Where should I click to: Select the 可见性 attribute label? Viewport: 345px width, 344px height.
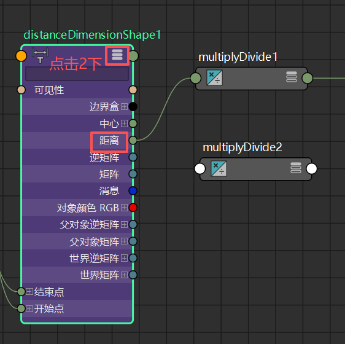point(49,90)
